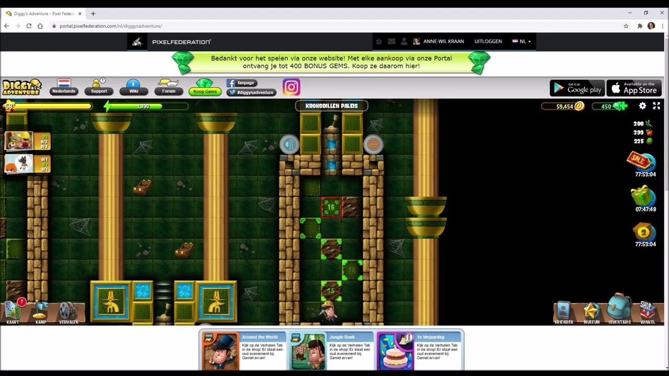Click the browser address bar
Viewport: 669px width, 376px height.
click(334, 26)
